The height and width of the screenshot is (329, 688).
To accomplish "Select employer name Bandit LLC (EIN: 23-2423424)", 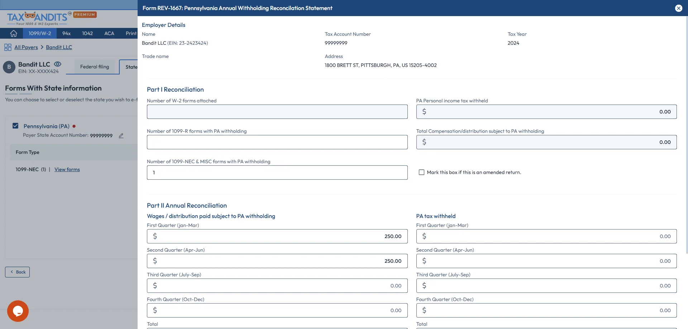I will (175, 43).
